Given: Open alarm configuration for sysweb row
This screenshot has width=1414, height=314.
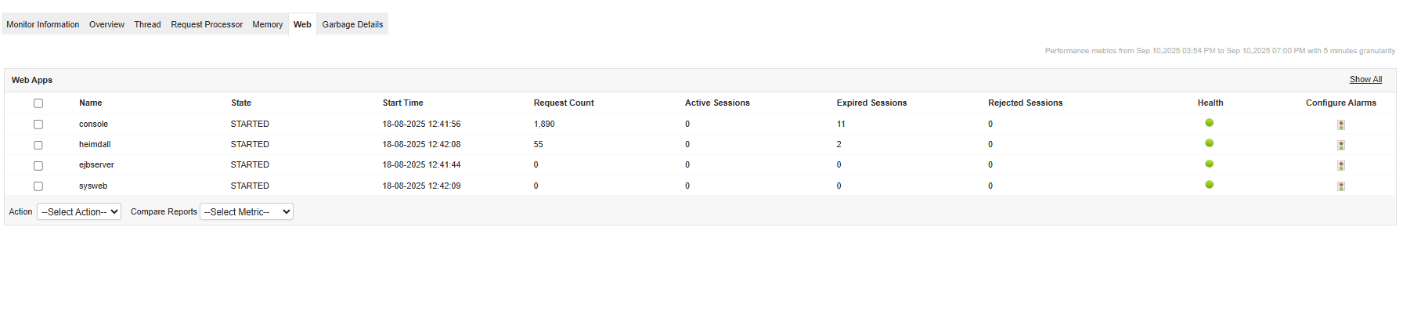Looking at the screenshot, I should pyautogui.click(x=1340, y=186).
